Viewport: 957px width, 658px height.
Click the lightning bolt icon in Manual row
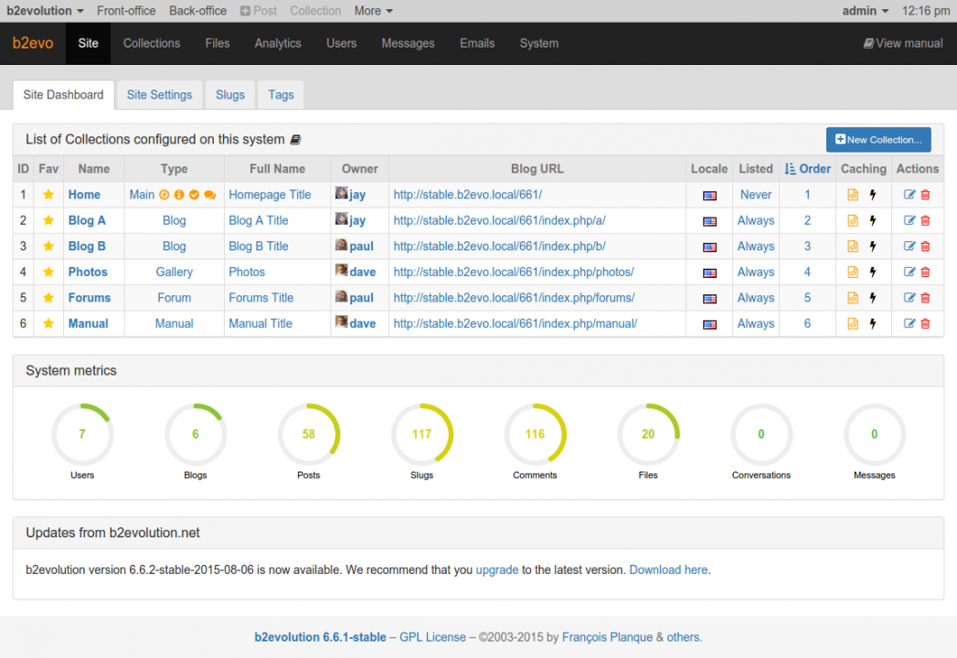(873, 324)
